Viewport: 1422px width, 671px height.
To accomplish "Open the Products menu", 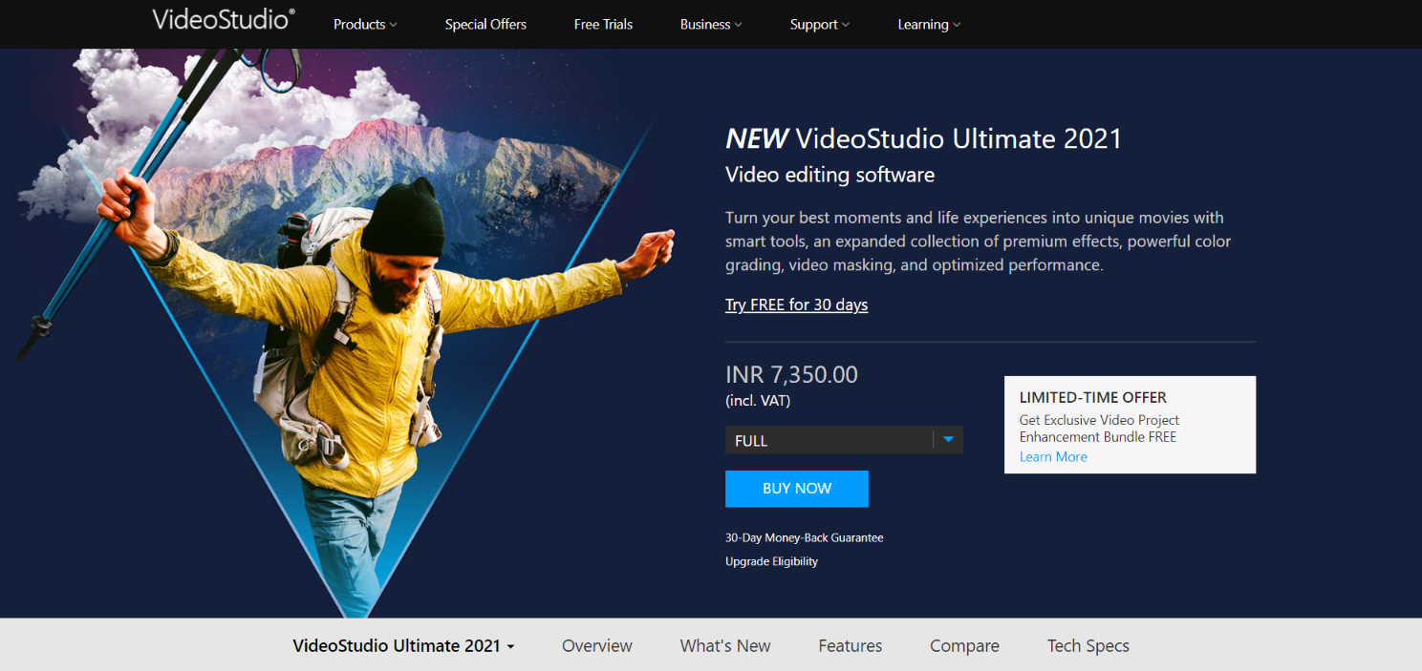I will 365,24.
